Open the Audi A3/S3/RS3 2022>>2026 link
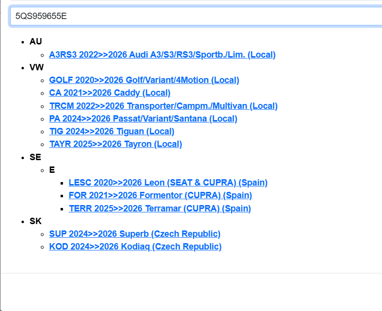 [x=162, y=55]
